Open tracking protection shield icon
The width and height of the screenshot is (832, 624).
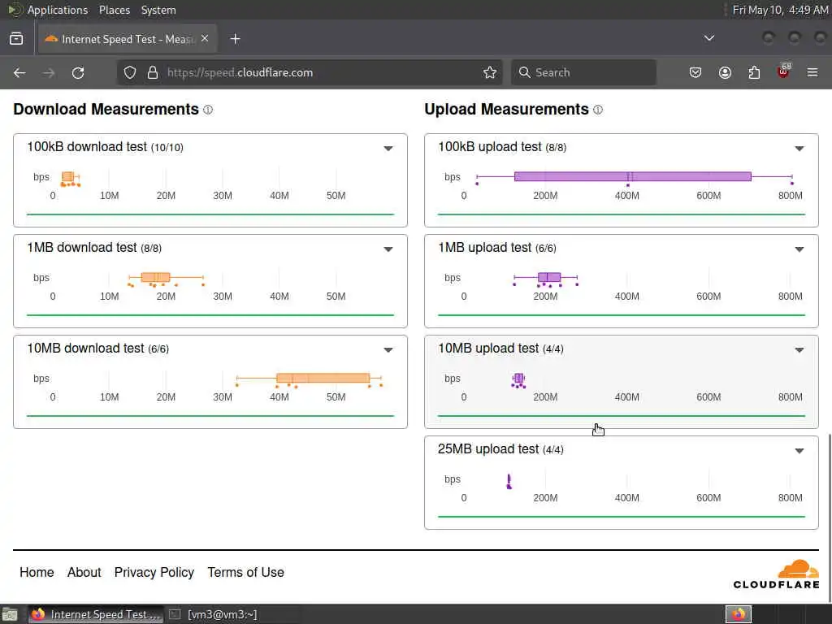pos(130,72)
